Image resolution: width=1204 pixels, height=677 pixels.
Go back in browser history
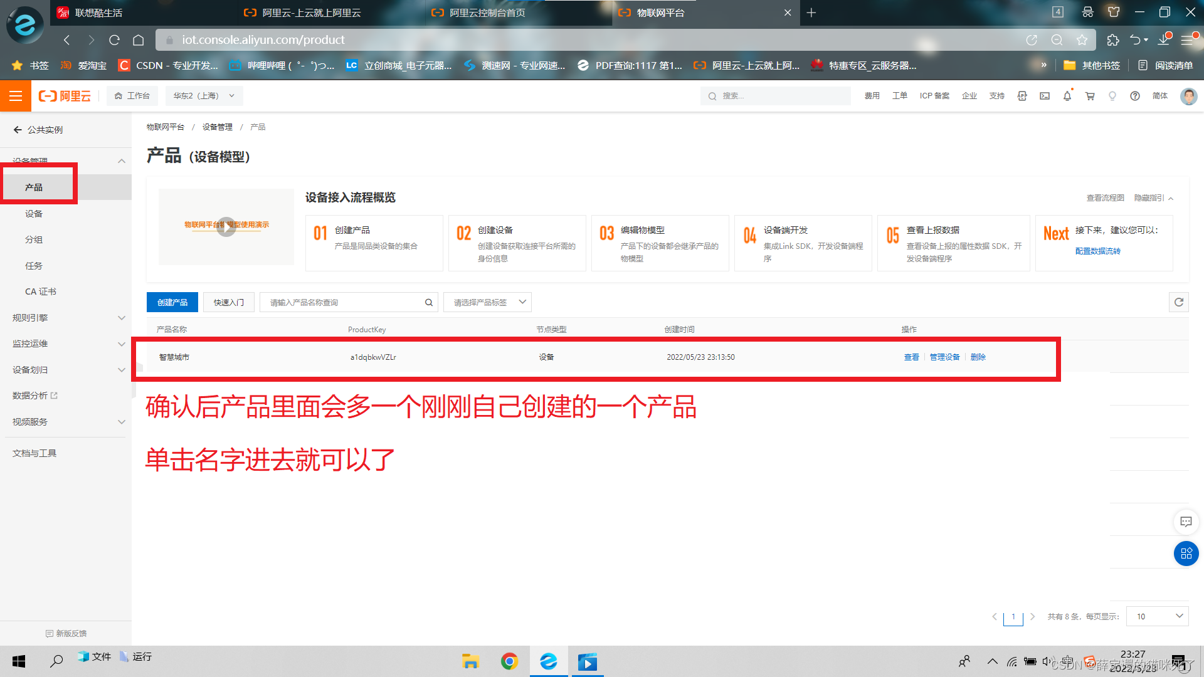click(66, 40)
